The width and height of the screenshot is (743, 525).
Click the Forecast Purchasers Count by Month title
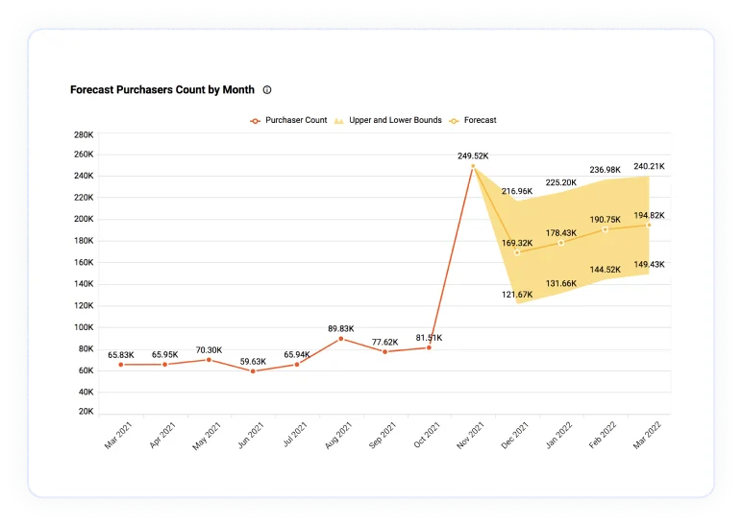(162, 90)
